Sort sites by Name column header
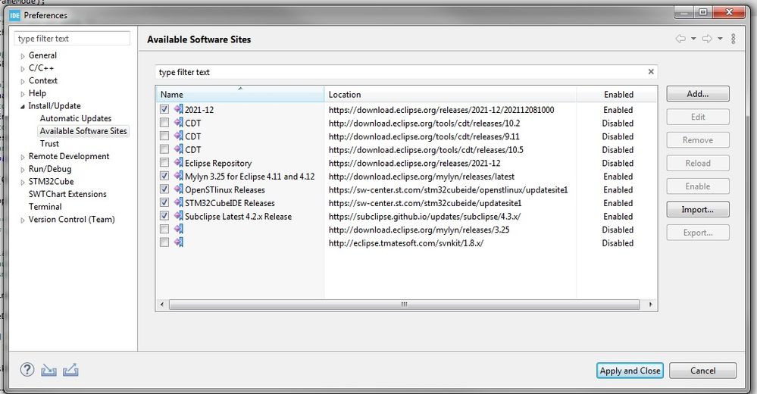 click(239, 94)
